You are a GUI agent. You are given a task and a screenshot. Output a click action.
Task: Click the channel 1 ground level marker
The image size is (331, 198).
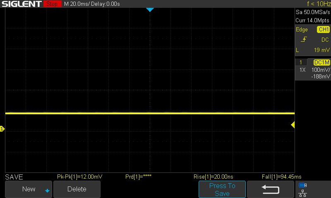2,129
